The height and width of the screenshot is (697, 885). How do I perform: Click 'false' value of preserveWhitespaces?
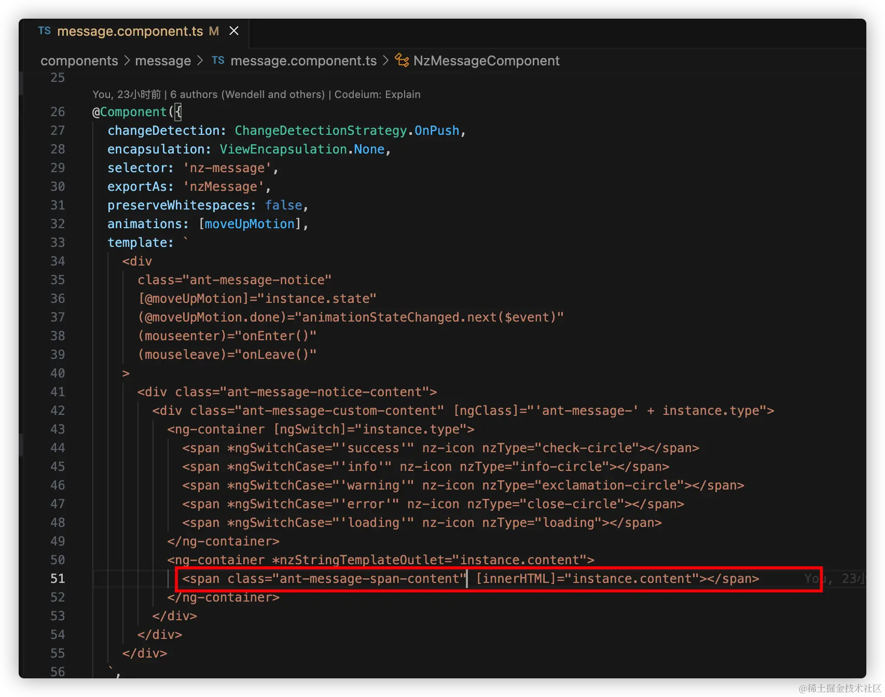pos(284,205)
